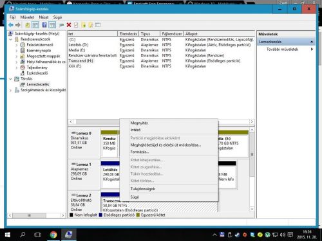Image resolution: width=322 pixels, height=241 pixels.
Task: Select Számítógép-kezelés (Helyi) root node
Action: [37, 33]
